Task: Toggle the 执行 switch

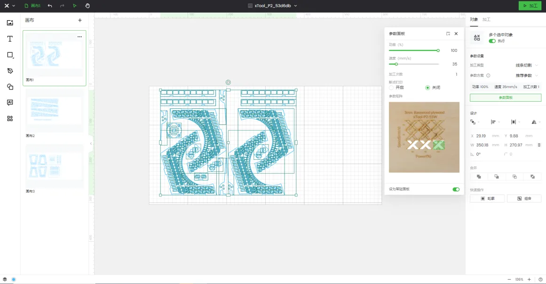Action: tap(492, 41)
